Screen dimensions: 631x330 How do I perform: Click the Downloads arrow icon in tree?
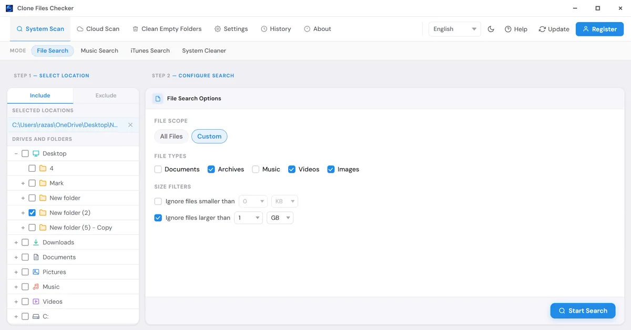(x=36, y=242)
